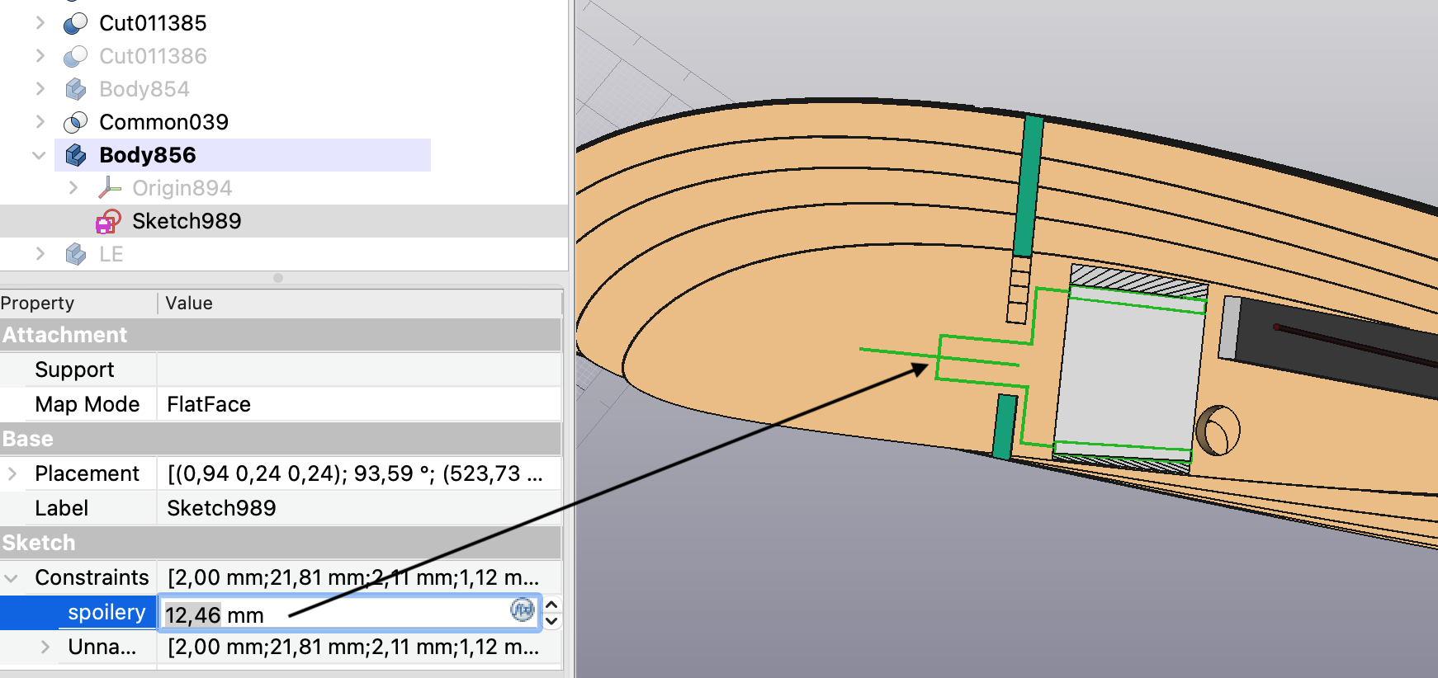The image size is (1438, 678).
Task: Collapse the Constraints property group
Action: 12,577
